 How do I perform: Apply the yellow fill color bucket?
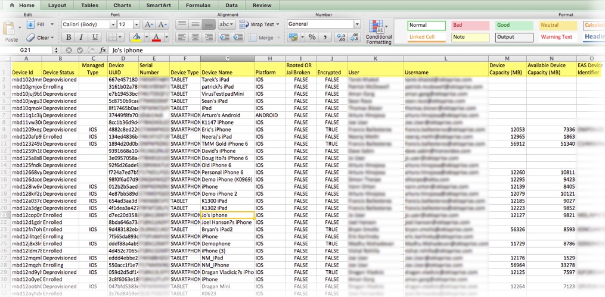pyautogui.click(x=136, y=37)
